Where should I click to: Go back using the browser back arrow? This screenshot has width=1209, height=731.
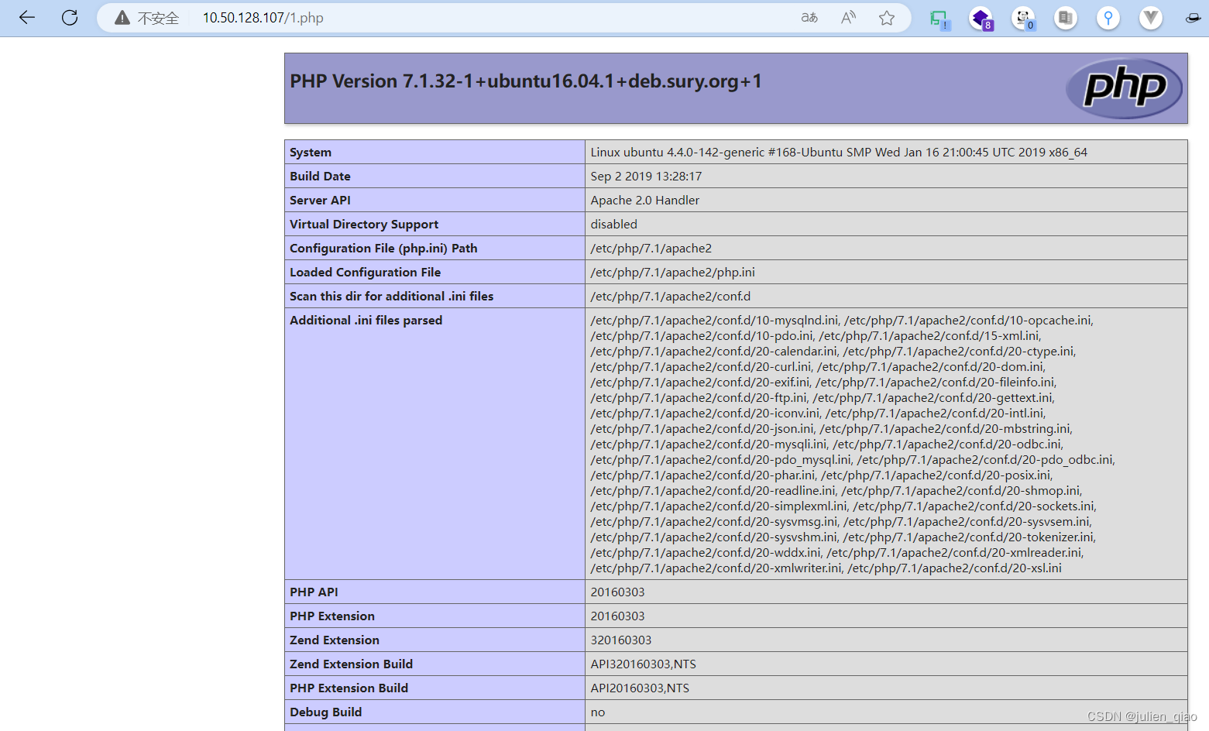[x=27, y=17]
